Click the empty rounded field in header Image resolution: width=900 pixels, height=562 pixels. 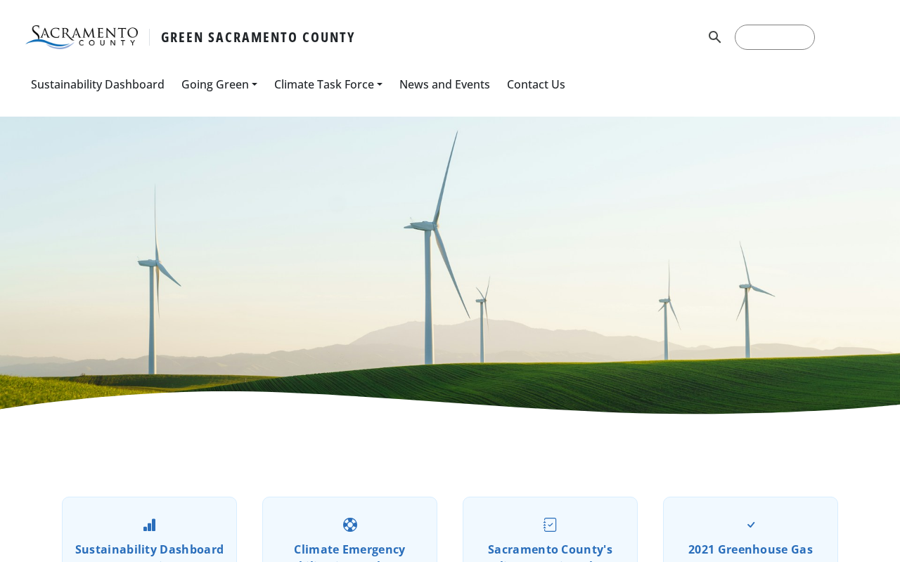775,37
